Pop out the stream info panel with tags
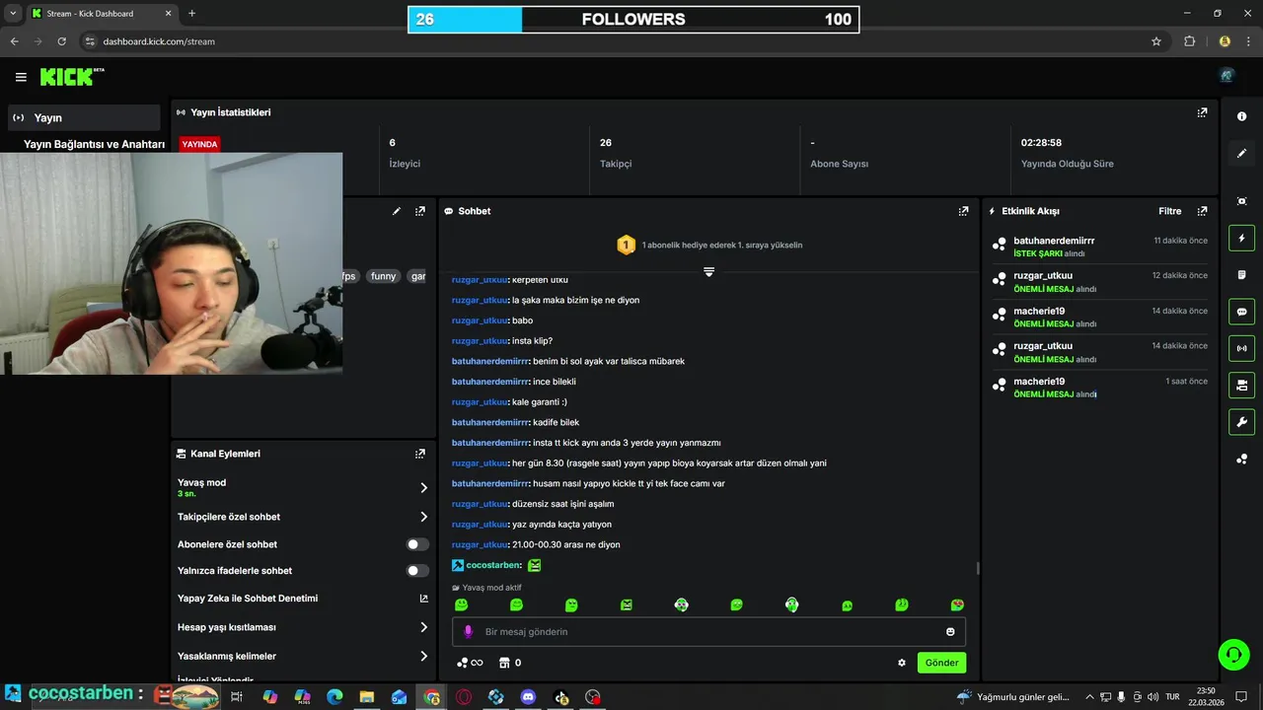 [x=420, y=211]
